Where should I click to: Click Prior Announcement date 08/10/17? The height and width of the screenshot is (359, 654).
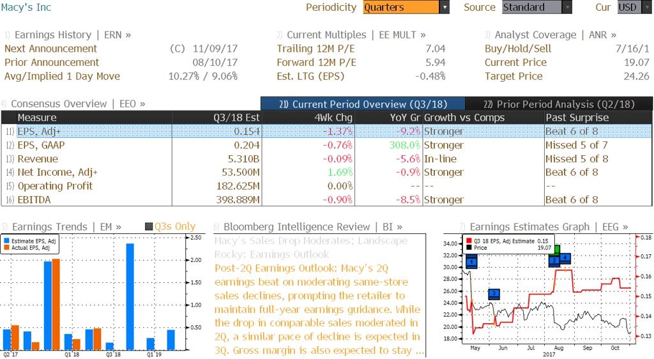(215, 63)
